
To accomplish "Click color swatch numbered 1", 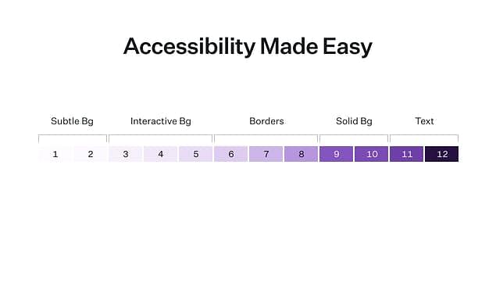I will [55, 154].
